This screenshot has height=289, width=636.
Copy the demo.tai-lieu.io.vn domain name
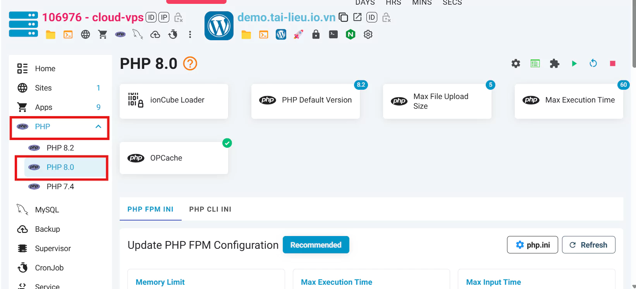pyautogui.click(x=343, y=17)
